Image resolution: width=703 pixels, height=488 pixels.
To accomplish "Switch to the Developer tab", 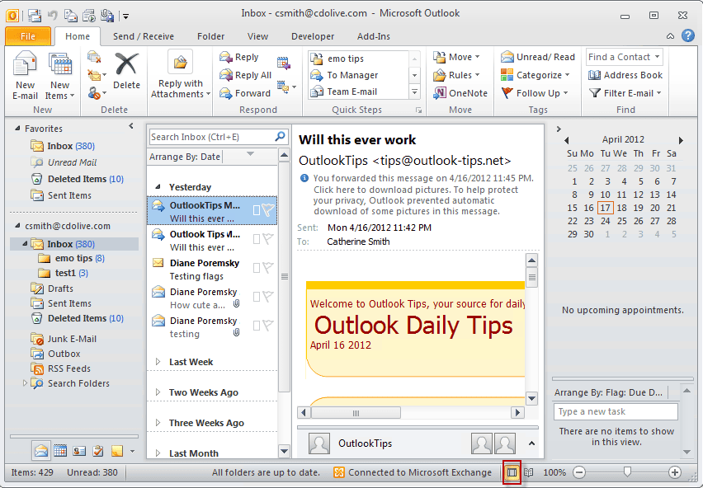I will point(313,36).
